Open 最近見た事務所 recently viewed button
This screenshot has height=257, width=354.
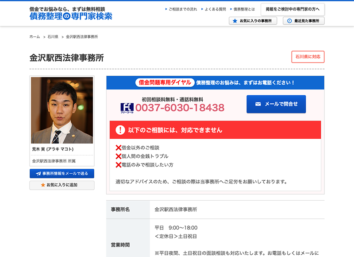click(304, 21)
